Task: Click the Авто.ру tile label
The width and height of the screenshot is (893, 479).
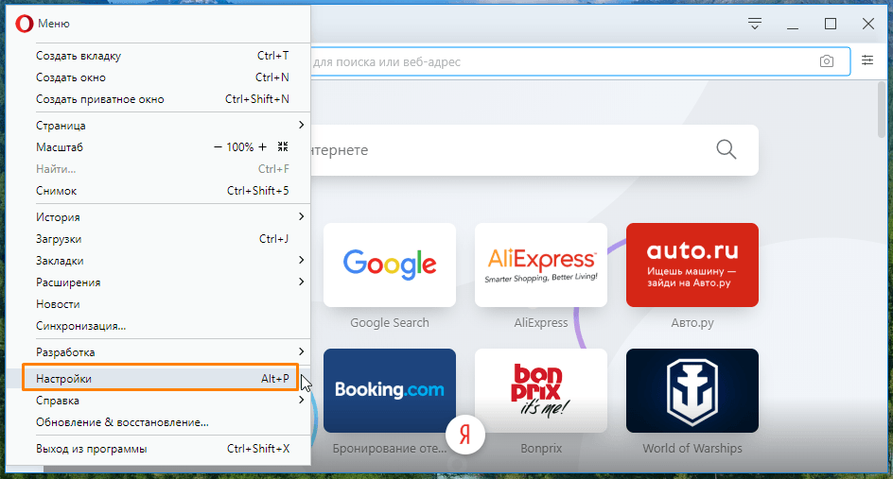Action: pos(692,322)
